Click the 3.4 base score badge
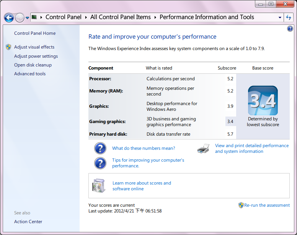Image resolution: width=297 pixels, height=235 pixels. pyautogui.click(x=263, y=100)
